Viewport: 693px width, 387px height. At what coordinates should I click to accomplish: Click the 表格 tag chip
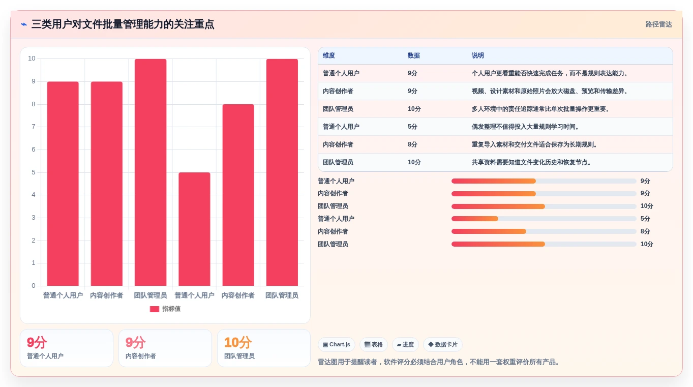[374, 344]
